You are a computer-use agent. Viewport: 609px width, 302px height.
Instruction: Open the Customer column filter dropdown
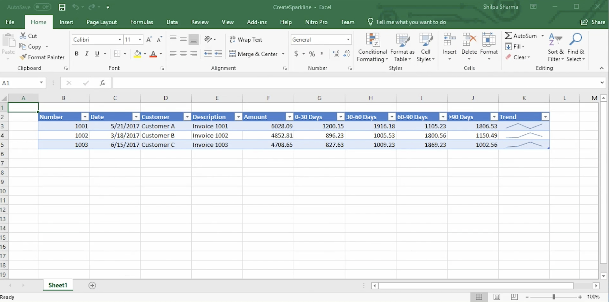pos(187,117)
